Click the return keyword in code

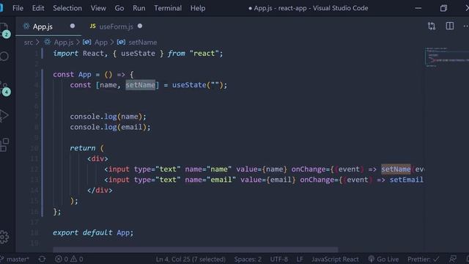(x=83, y=148)
